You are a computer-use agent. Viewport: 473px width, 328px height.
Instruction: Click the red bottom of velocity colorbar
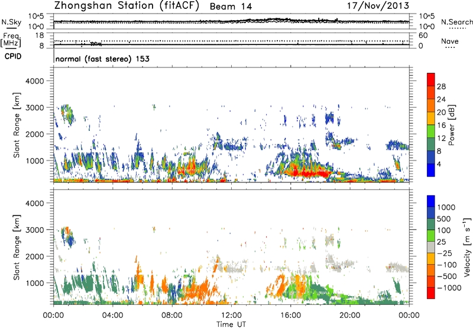pyautogui.click(x=431, y=293)
